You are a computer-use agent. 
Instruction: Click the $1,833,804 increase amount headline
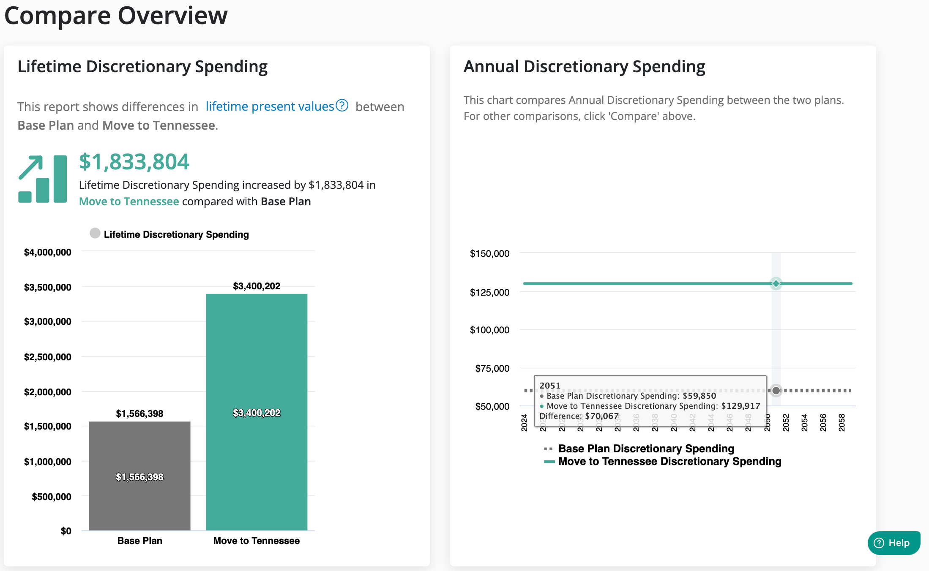pyautogui.click(x=134, y=162)
